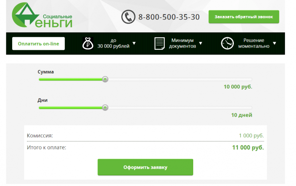Click the clock icon

pyautogui.click(x=228, y=44)
